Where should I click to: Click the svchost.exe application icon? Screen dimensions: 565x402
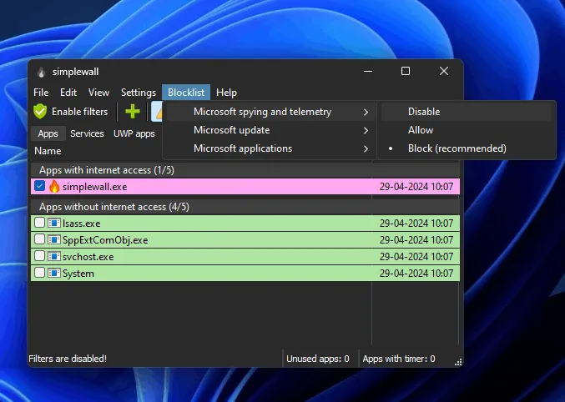54,257
